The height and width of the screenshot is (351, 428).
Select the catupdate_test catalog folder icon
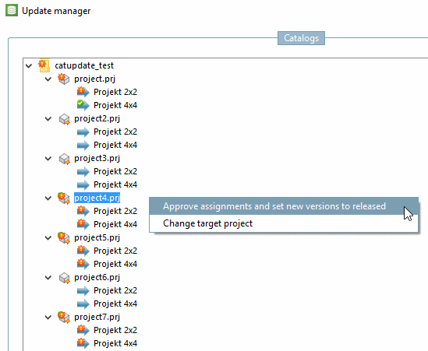pyautogui.click(x=44, y=65)
